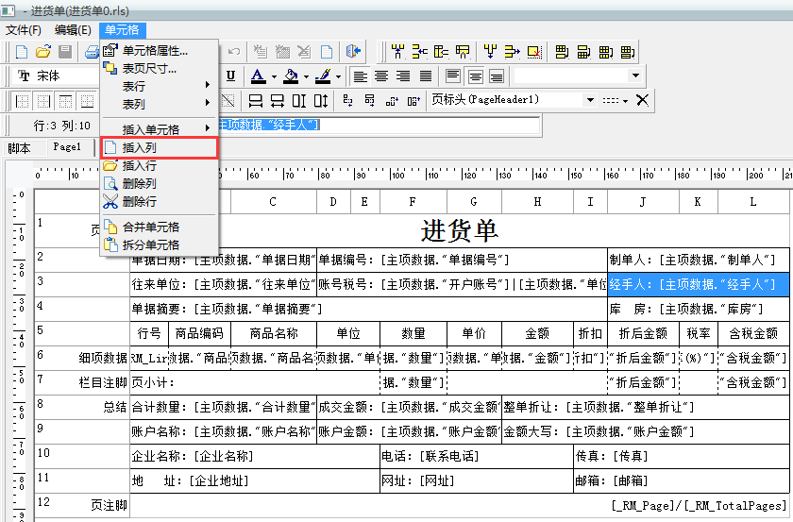Click the second border frame icon
Image resolution: width=793 pixels, height=522 pixels.
coord(43,101)
